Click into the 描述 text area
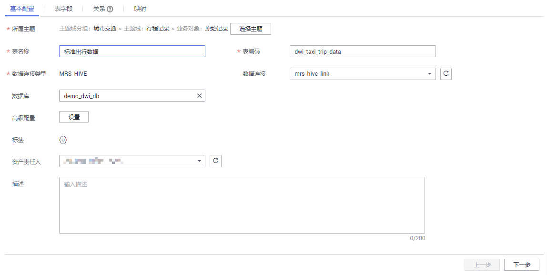The width and height of the screenshot is (547, 275). pyautogui.click(x=242, y=205)
